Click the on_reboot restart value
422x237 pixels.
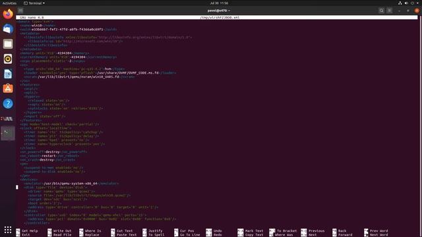click(x=48, y=156)
